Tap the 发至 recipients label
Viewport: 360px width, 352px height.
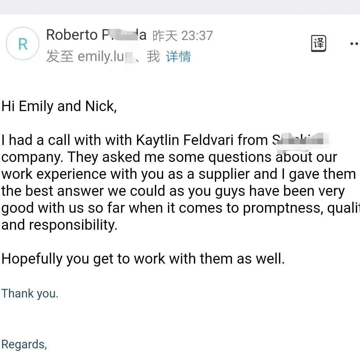tap(60, 57)
